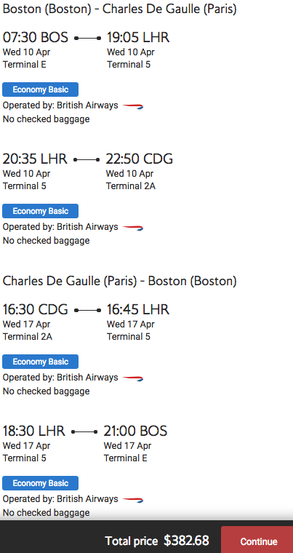
Task: Select Economy Basic badge on 18:30 LHR flight
Action: point(40,483)
